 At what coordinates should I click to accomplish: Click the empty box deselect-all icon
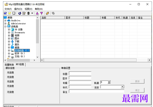point(14,13)
